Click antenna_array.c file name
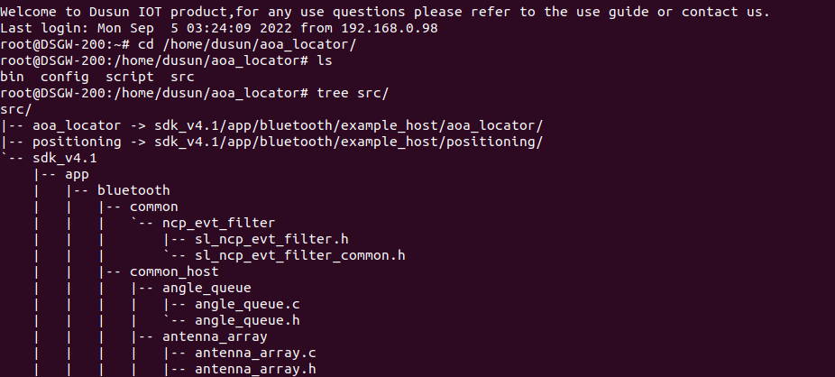This screenshot has width=835, height=377. (x=255, y=353)
